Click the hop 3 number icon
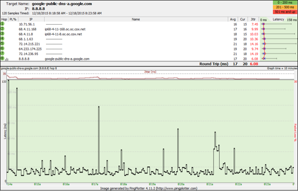Viewport: 298px width, 191px height. click(2, 34)
